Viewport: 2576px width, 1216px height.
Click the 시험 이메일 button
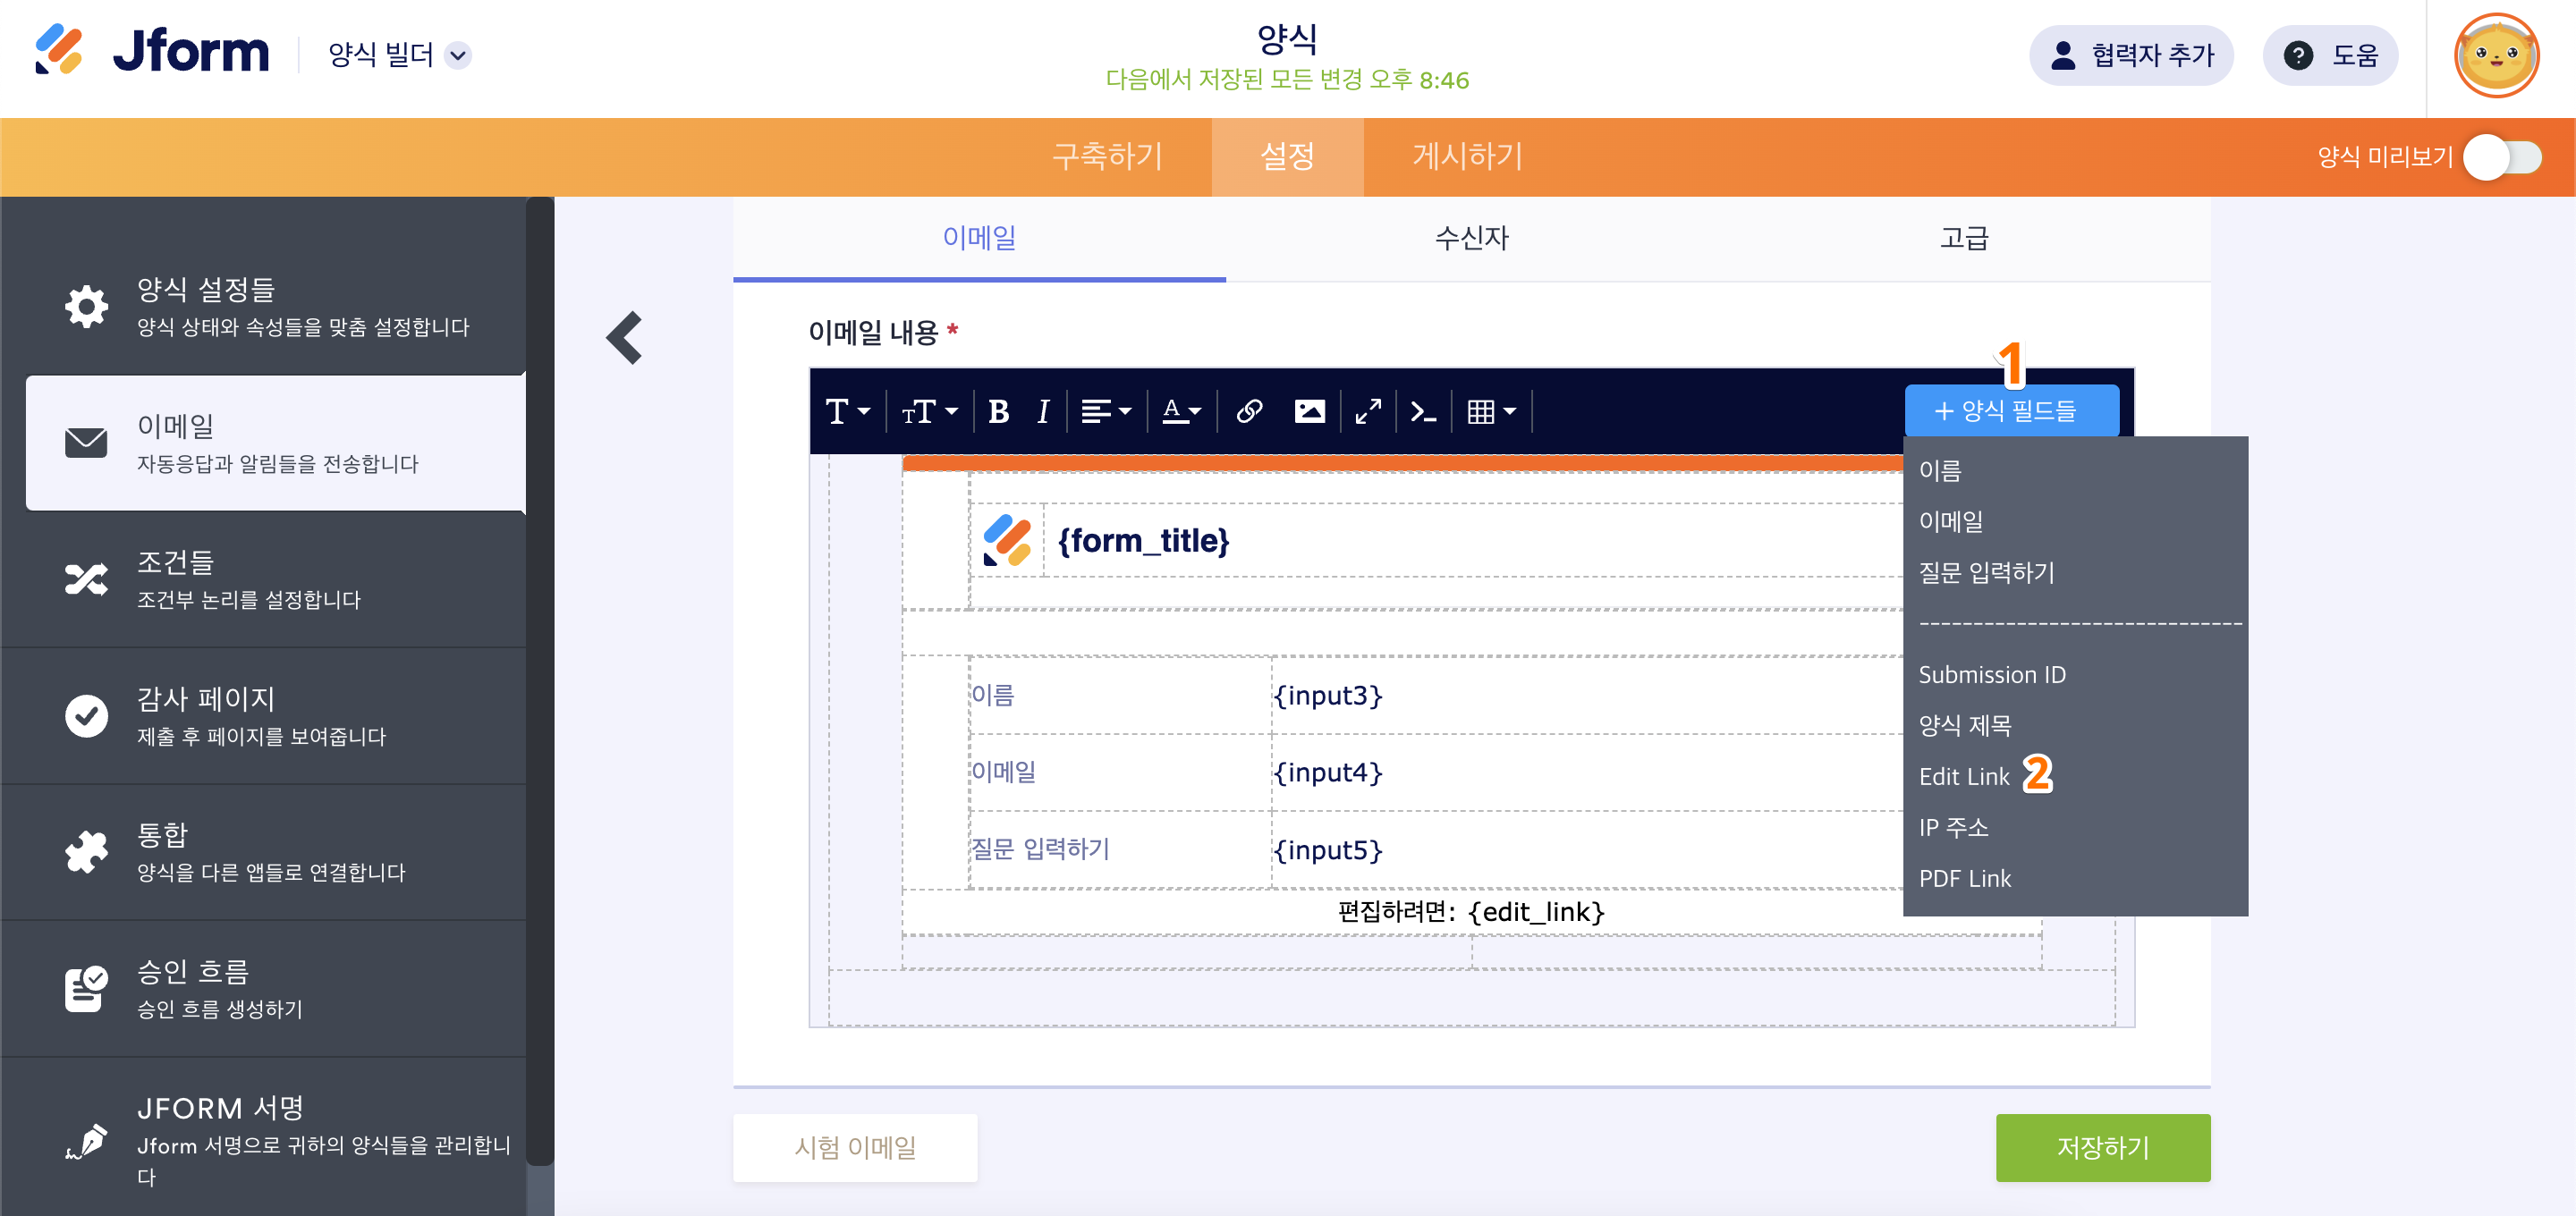click(855, 1147)
